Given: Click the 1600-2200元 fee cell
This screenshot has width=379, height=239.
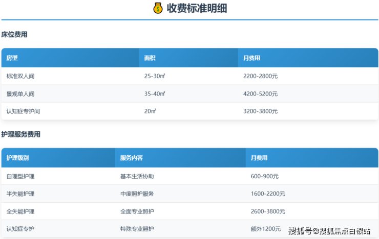Looking at the screenshot, I should click(x=268, y=194).
